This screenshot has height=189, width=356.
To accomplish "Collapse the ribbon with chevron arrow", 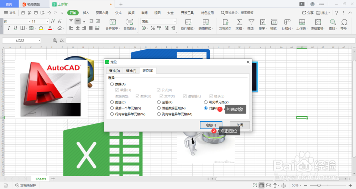I will 351,13.
